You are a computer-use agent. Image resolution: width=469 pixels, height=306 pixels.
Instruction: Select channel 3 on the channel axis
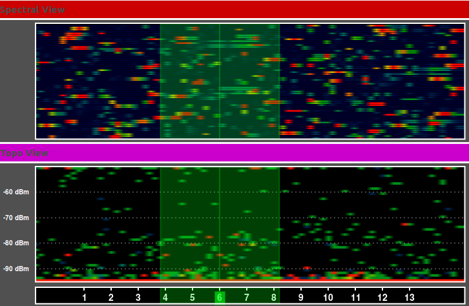(138, 298)
